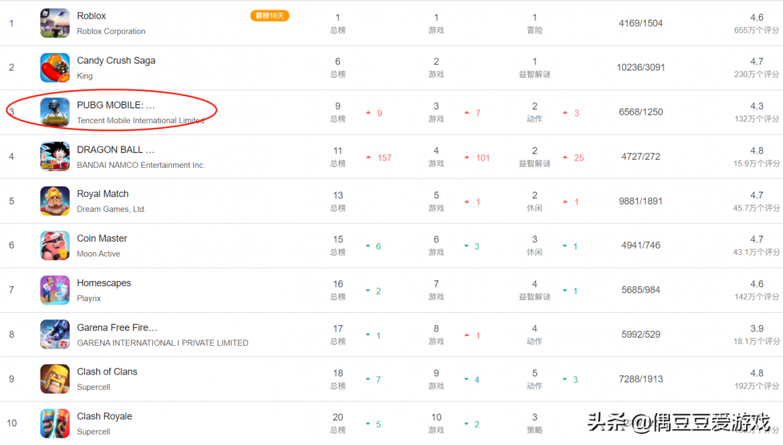Click the Candy Crush Saga title
Viewport: 783px width, 445px height.
(x=116, y=61)
